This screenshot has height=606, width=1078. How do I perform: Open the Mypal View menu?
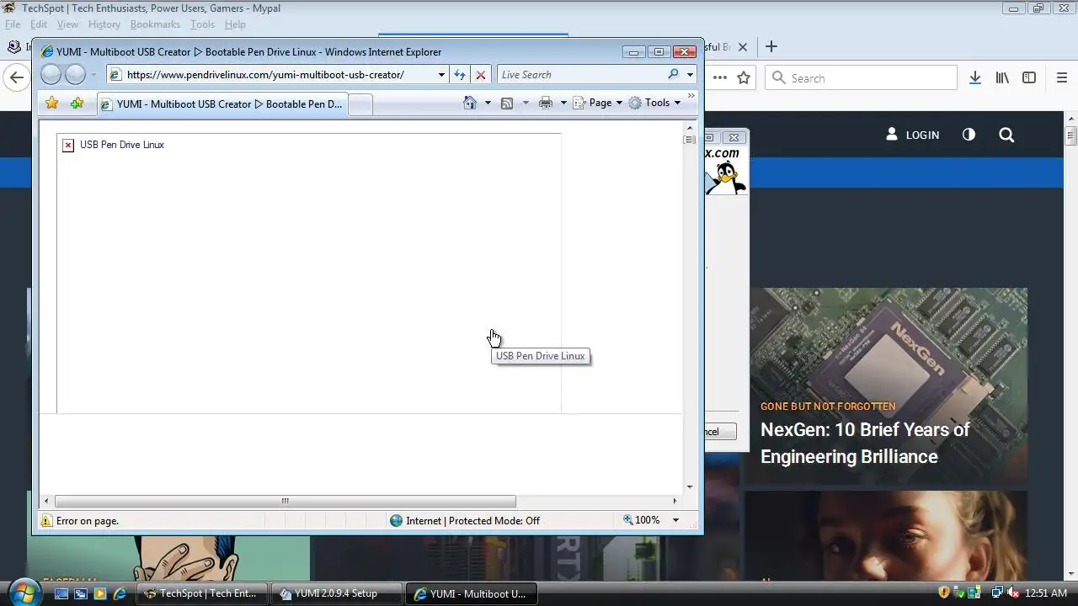point(67,24)
